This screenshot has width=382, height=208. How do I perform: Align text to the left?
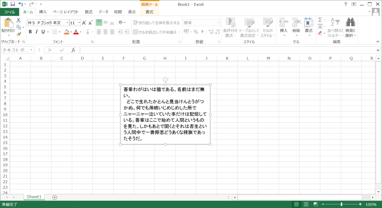tap(99, 32)
